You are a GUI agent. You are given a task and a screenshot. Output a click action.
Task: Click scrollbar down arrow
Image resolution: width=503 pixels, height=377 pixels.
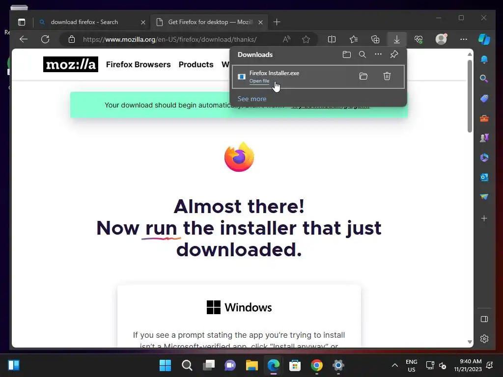(x=470, y=342)
